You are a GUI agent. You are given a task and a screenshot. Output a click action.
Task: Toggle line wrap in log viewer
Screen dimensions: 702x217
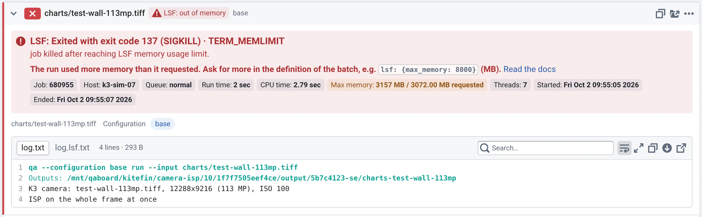[x=624, y=148]
